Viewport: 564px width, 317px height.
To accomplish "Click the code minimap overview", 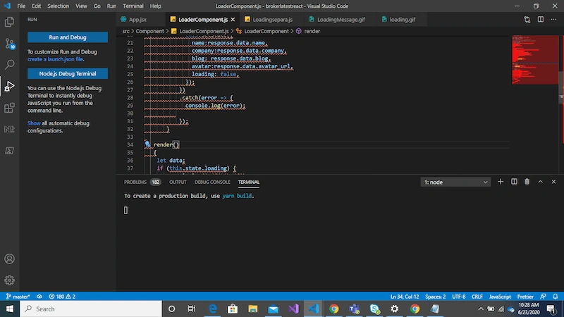I will click(x=535, y=60).
